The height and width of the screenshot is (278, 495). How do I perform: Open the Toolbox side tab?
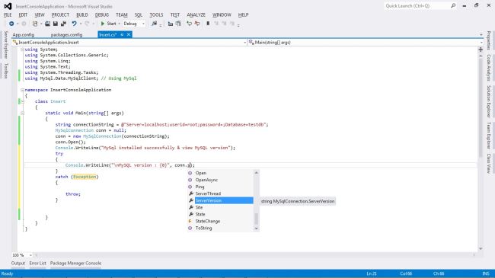point(5,70)
